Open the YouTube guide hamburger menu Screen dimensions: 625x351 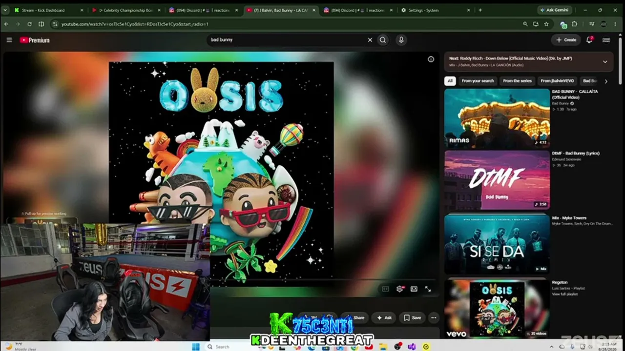click(9, 40)
